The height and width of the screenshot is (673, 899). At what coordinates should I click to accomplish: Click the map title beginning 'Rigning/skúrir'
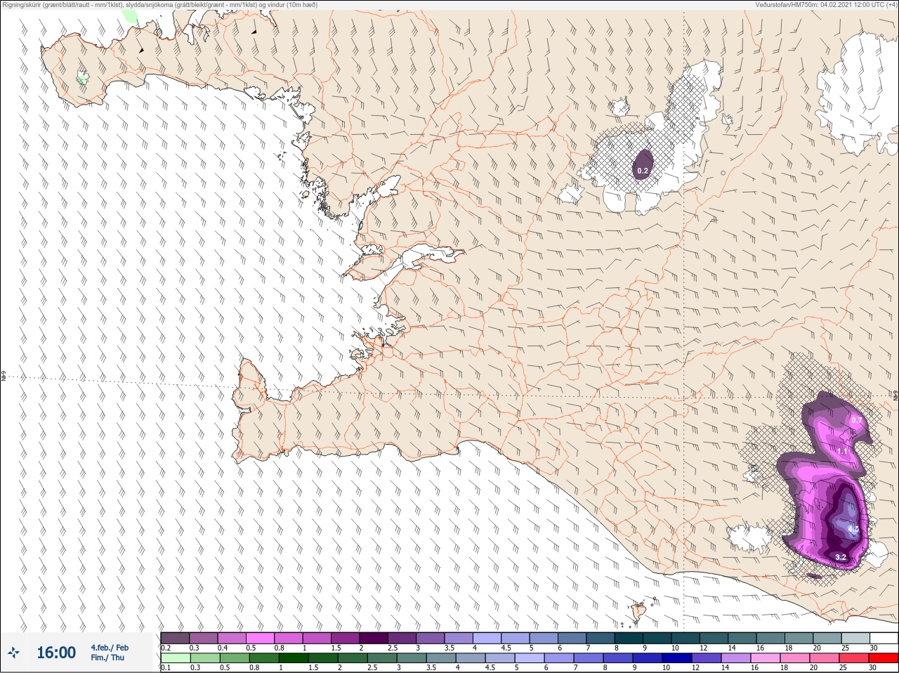tap(159, 5)
